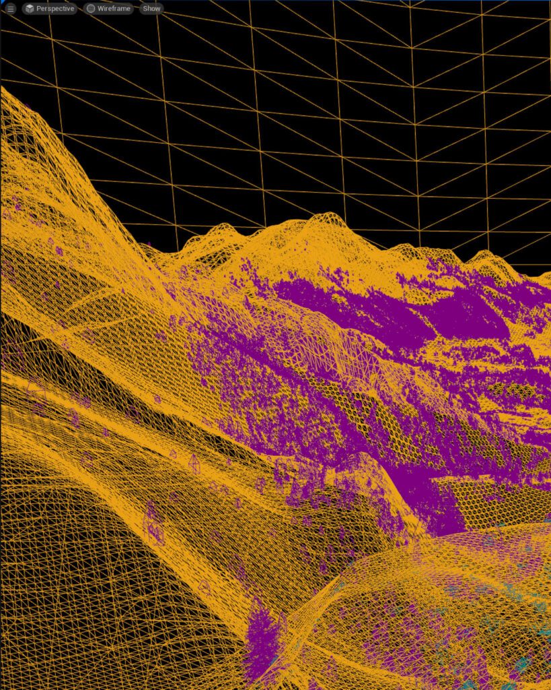Click the cube icon beside Perspective

pos(30,9)
